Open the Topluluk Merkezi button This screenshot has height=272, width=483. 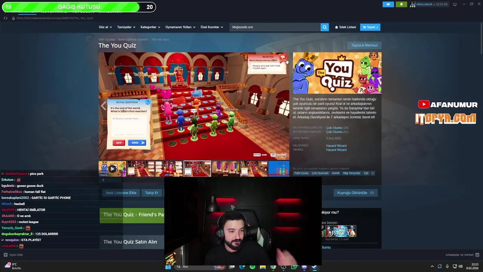[364, 45]
